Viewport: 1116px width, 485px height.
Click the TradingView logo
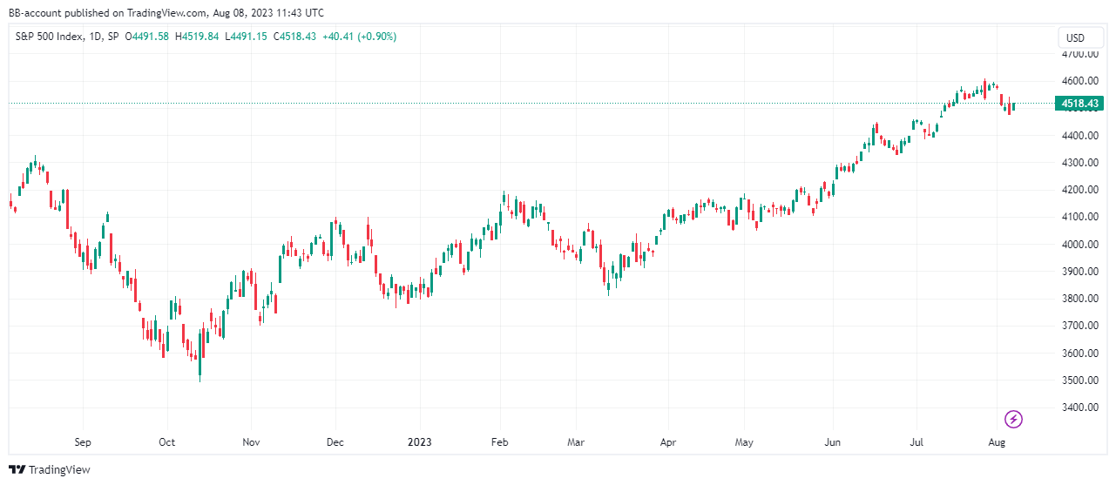click(x=50, y=469)
